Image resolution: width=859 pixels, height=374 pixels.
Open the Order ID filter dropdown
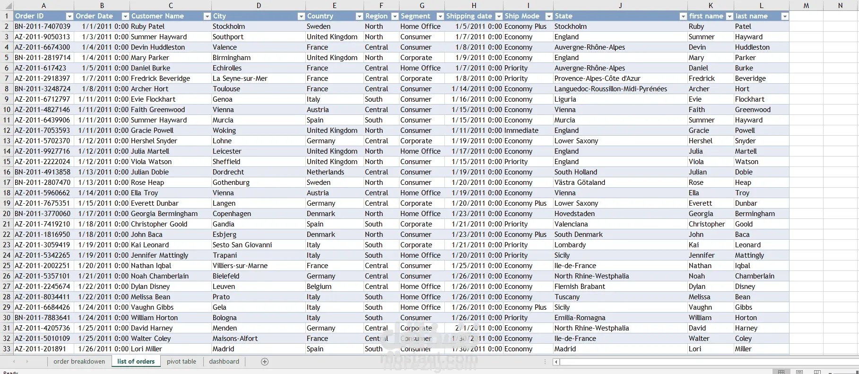[69, 16]
